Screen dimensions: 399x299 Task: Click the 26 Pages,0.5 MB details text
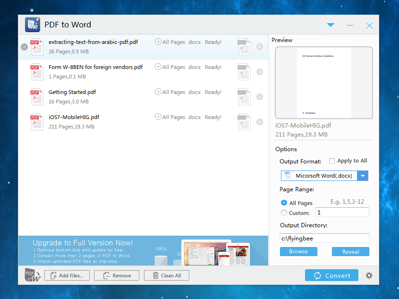click(x=69, y=51)
